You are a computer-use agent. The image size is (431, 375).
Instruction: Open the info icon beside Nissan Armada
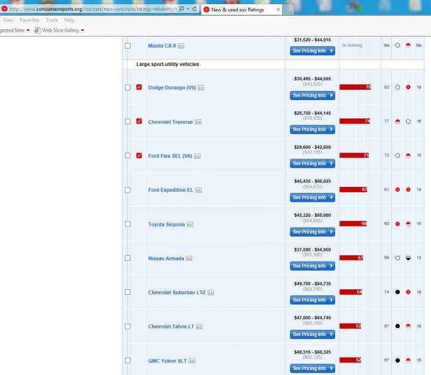point(189,258)
